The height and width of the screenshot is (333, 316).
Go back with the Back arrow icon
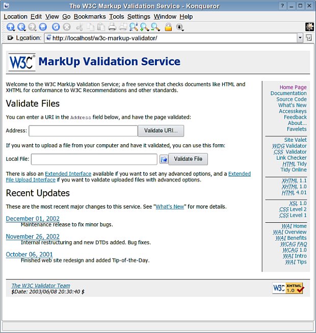tap(21, 27)
